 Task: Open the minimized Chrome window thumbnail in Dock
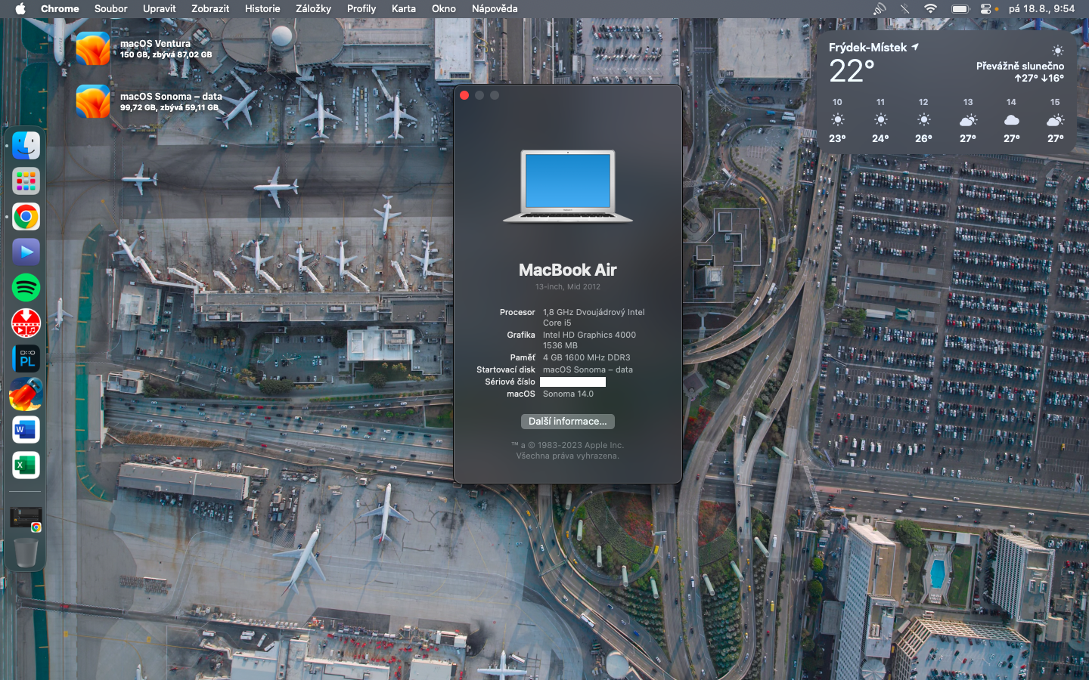click(x=26, y=518)
